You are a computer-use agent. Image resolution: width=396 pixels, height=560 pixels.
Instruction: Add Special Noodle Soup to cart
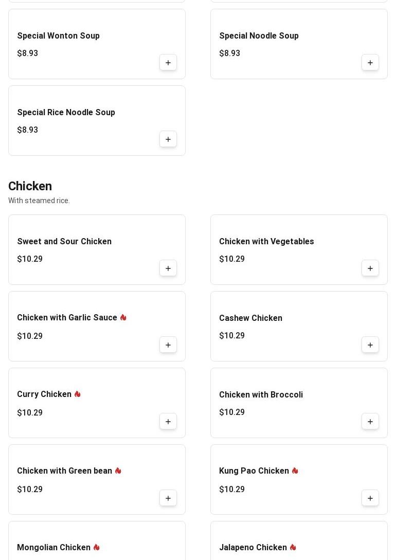[370, 63]
